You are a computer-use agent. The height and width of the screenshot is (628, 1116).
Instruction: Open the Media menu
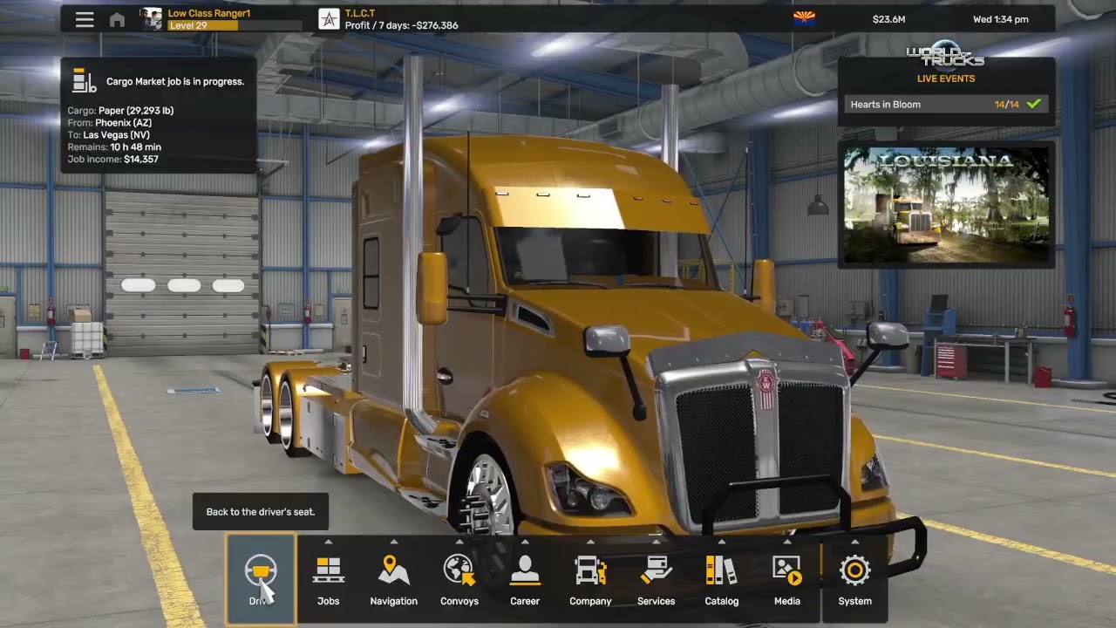click(786, 580)
